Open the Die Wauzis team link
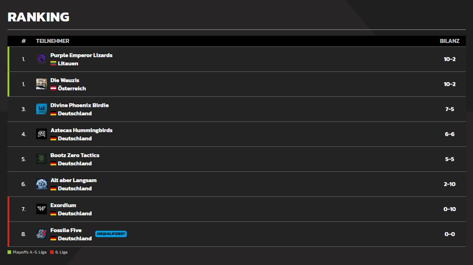Viewport: 473px width, 265px height. (x=65, y=80)
